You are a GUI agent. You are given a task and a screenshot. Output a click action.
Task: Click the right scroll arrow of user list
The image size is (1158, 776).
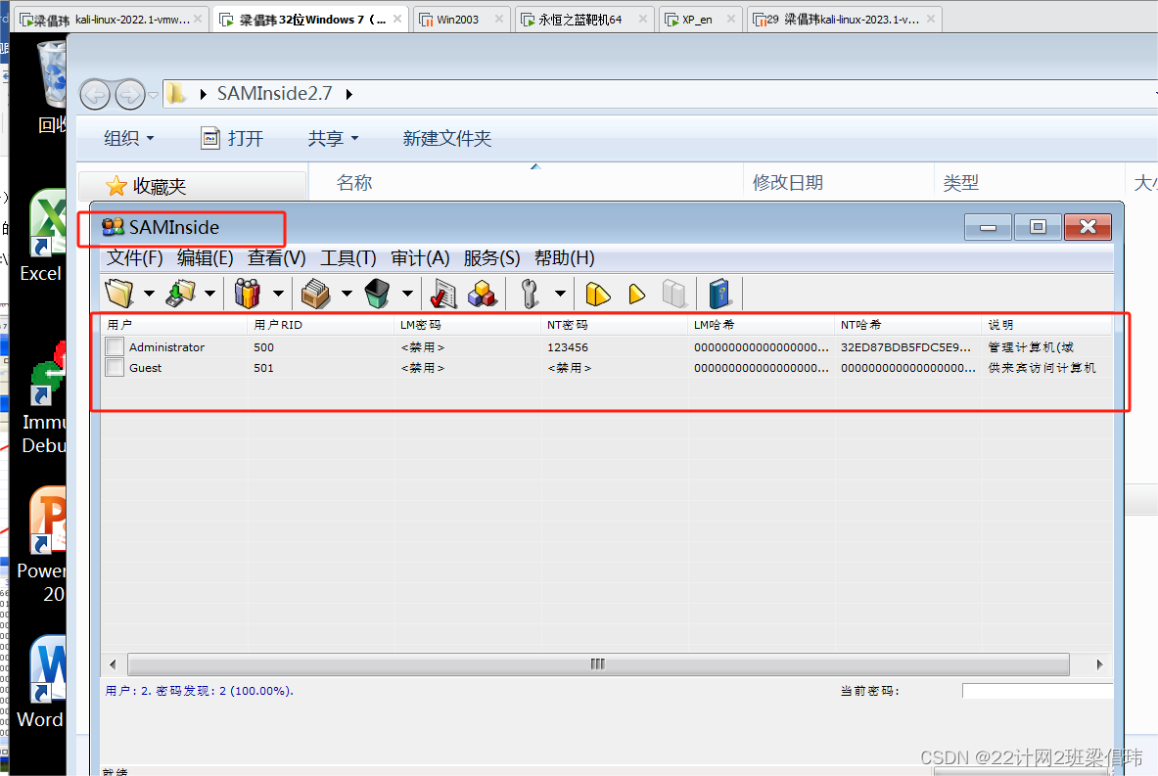pos(1099,664)
